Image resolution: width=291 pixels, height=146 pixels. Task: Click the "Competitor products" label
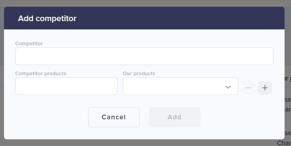pos(41,73)
